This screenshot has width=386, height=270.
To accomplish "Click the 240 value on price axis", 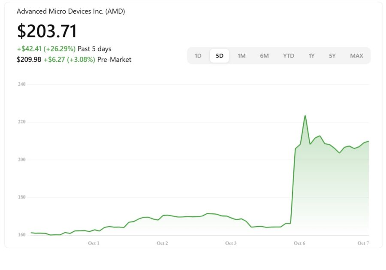I will (21, 85).
